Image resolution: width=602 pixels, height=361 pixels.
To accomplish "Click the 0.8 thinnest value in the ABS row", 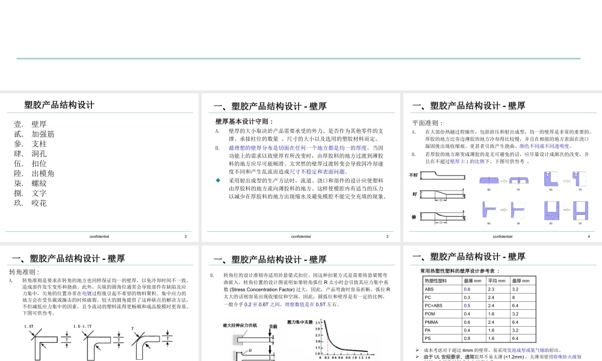I will pyautogui.click(x=467, y=289).
